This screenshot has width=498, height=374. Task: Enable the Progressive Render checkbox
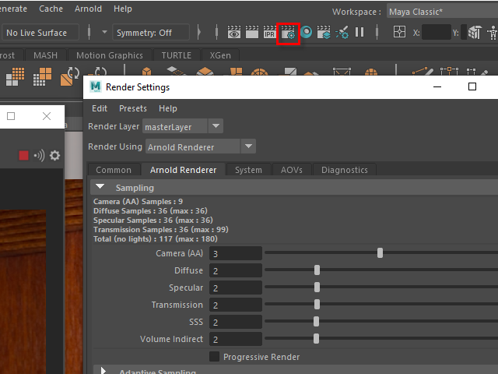coord(215,357)
